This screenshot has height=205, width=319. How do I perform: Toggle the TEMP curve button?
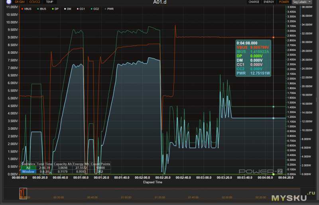pyautogui.click(x=49, y=2)
